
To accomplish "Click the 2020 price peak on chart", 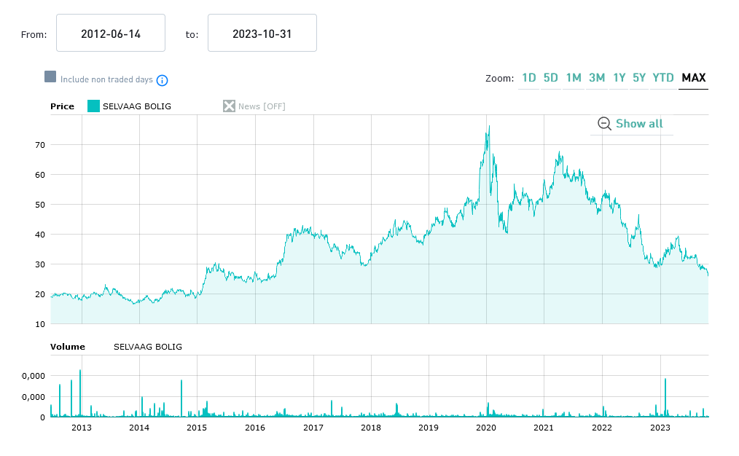I will pos(488,127).
